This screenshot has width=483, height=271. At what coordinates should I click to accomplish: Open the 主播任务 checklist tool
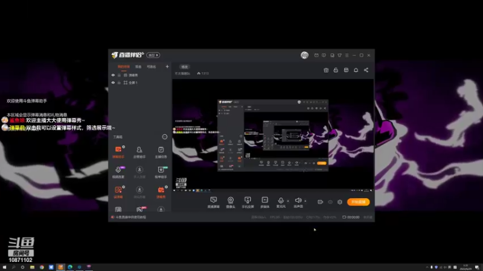click(161, 152)
